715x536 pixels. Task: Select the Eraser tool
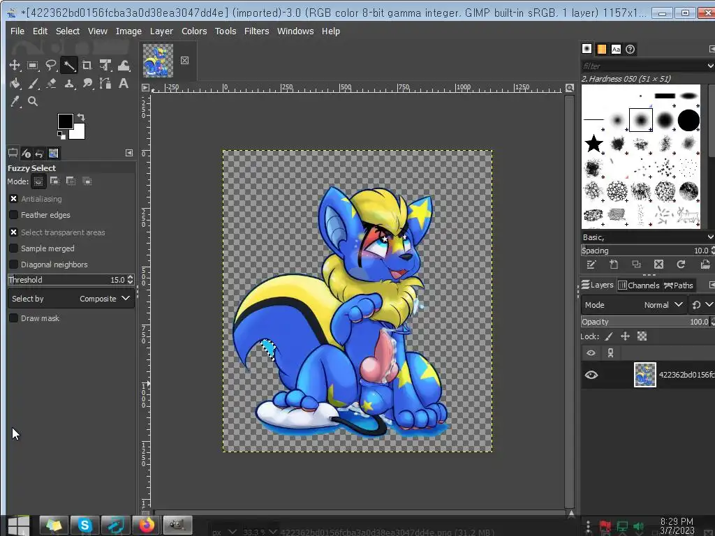pos(50,84)
